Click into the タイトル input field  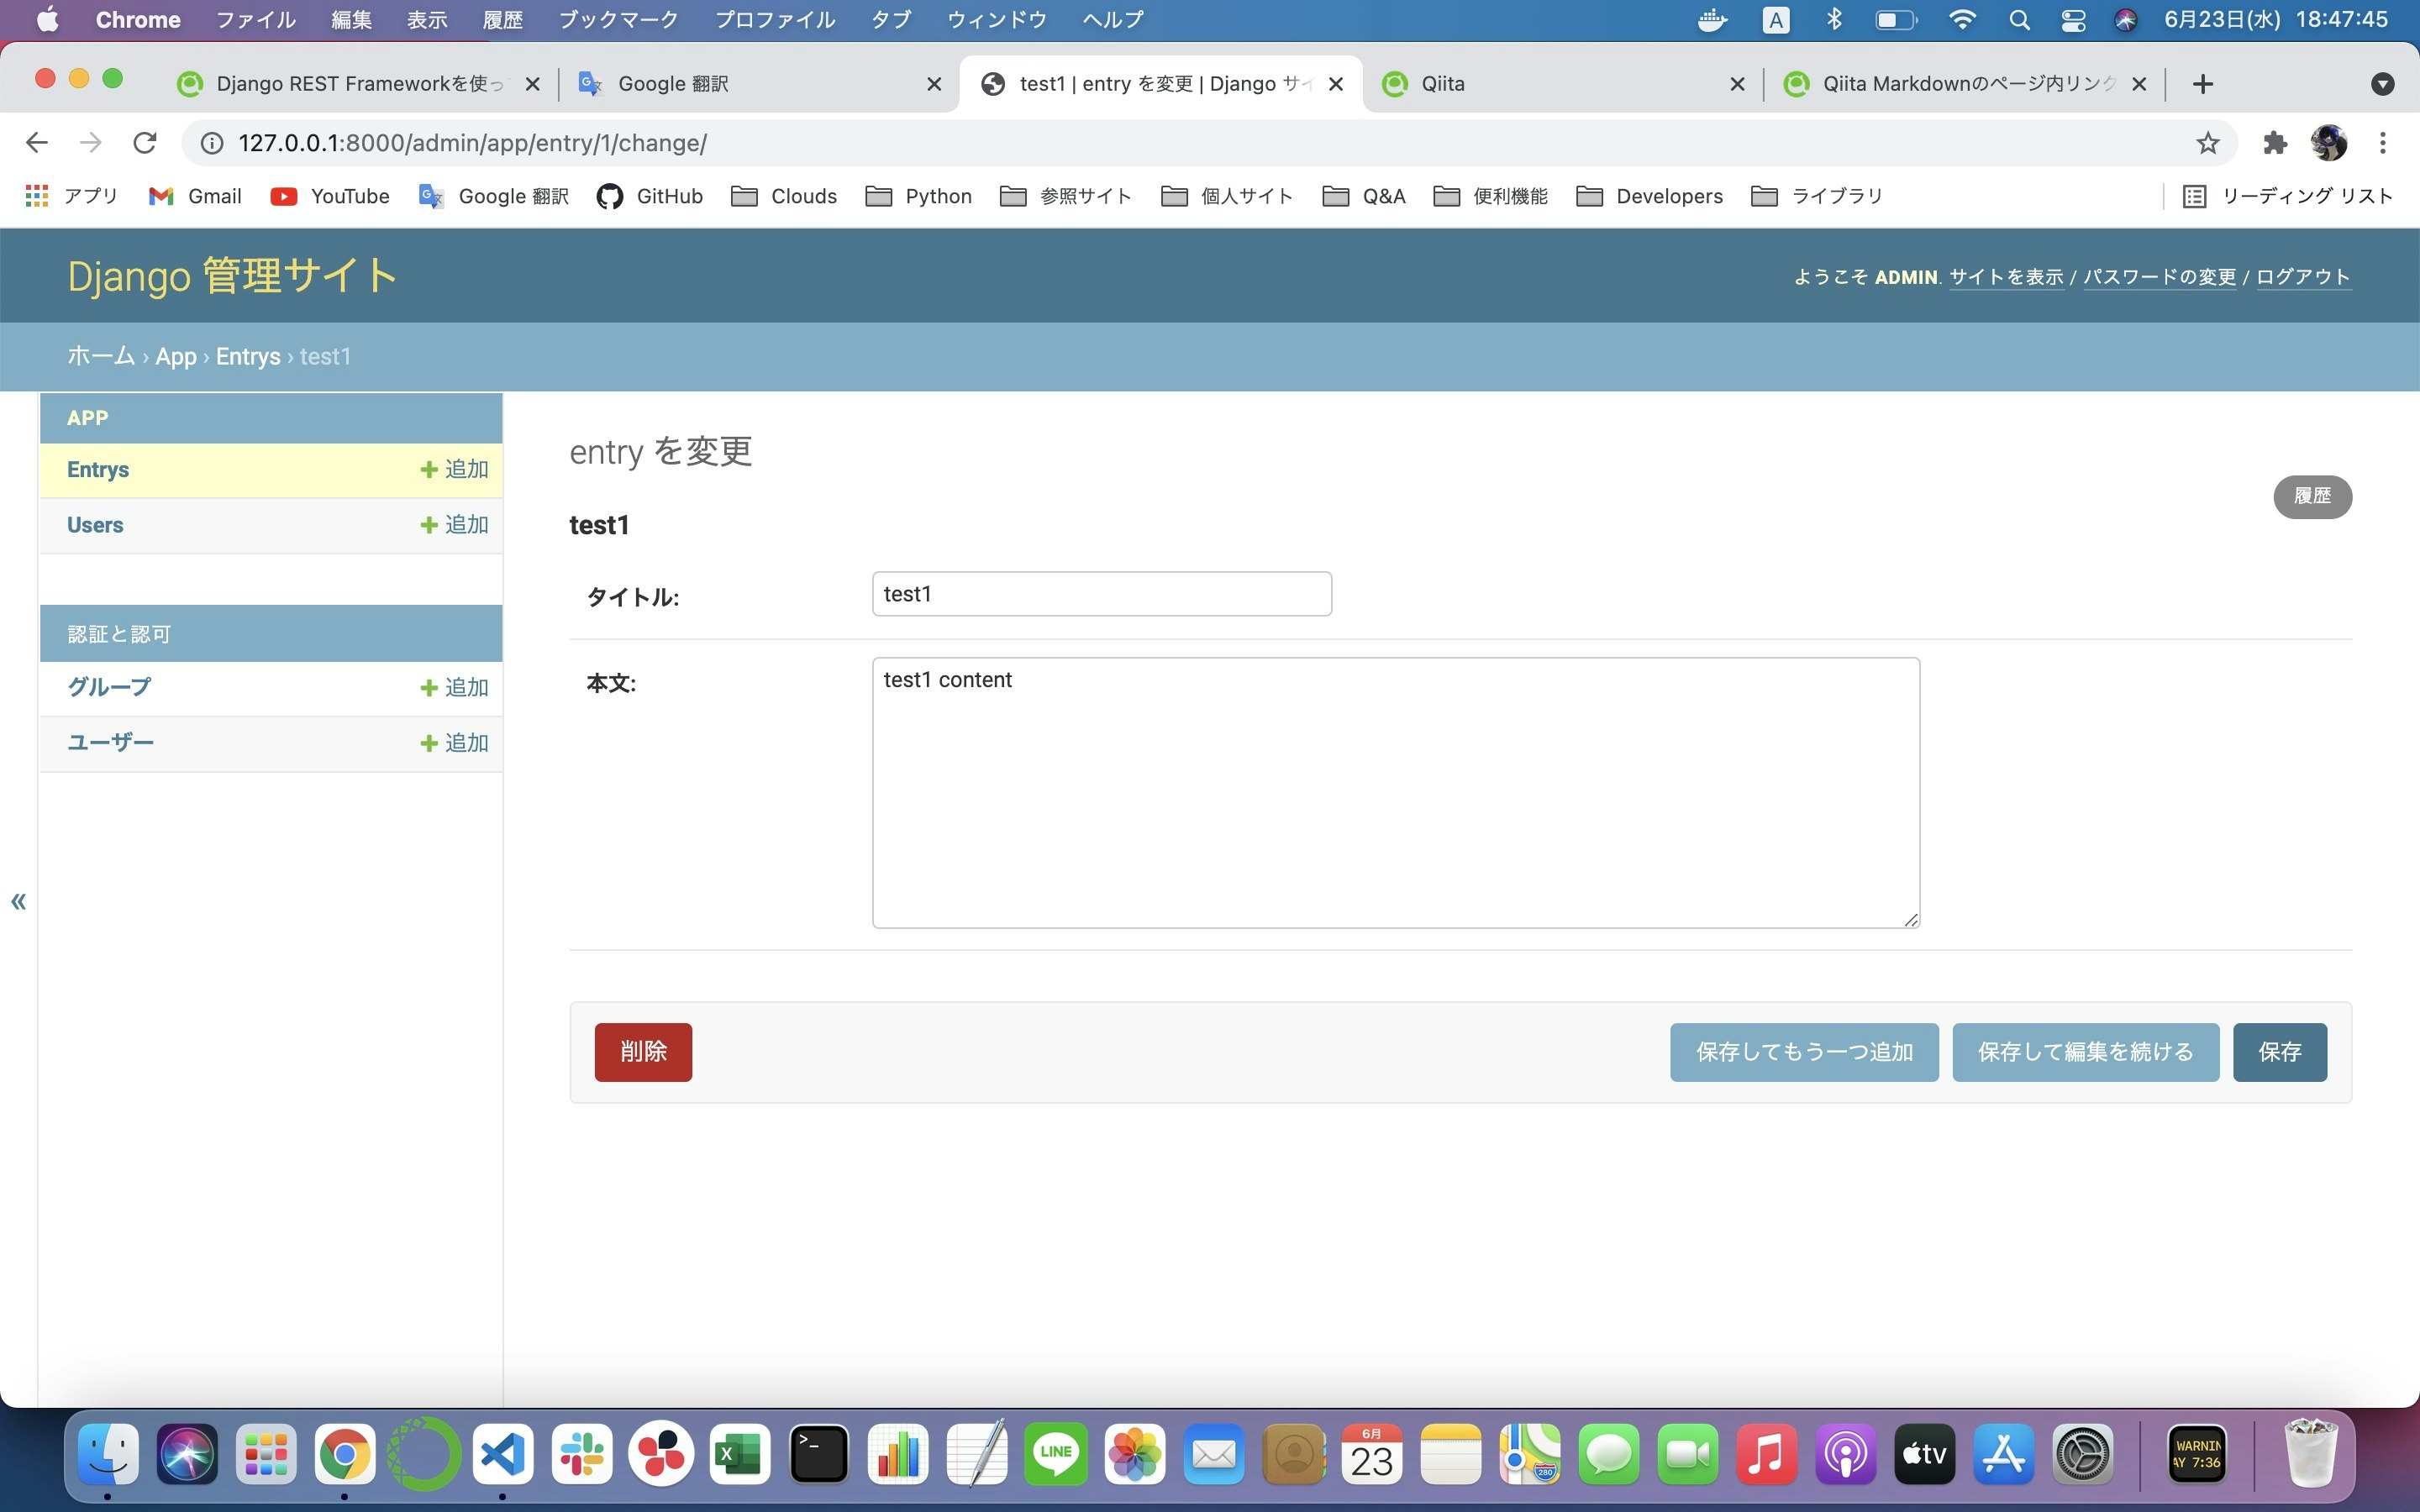(1101, 594)
